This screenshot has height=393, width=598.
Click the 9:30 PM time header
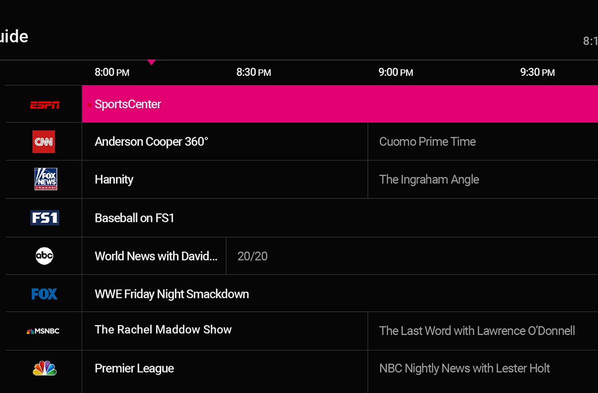click(537, 72)
